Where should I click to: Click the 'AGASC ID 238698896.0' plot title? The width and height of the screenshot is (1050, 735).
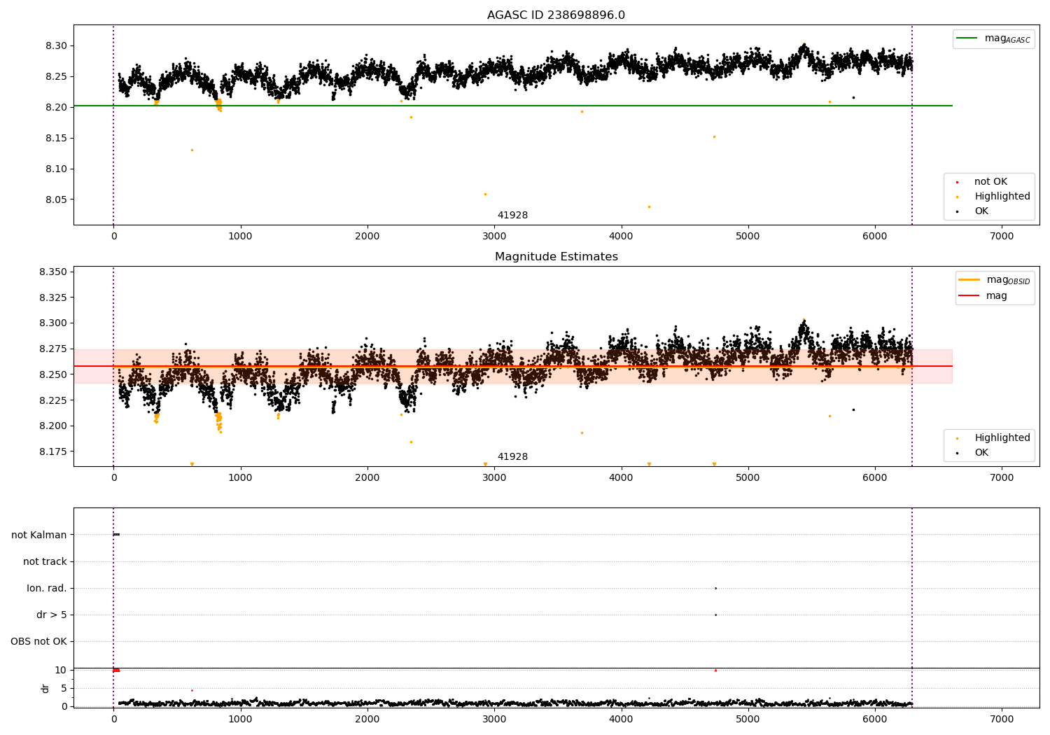(556, 15)
